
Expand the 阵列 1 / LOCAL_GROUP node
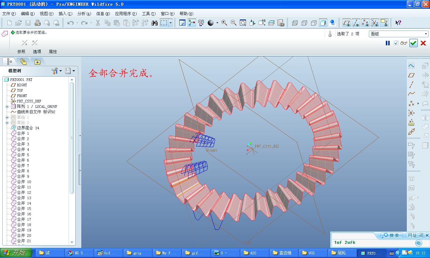7,106
